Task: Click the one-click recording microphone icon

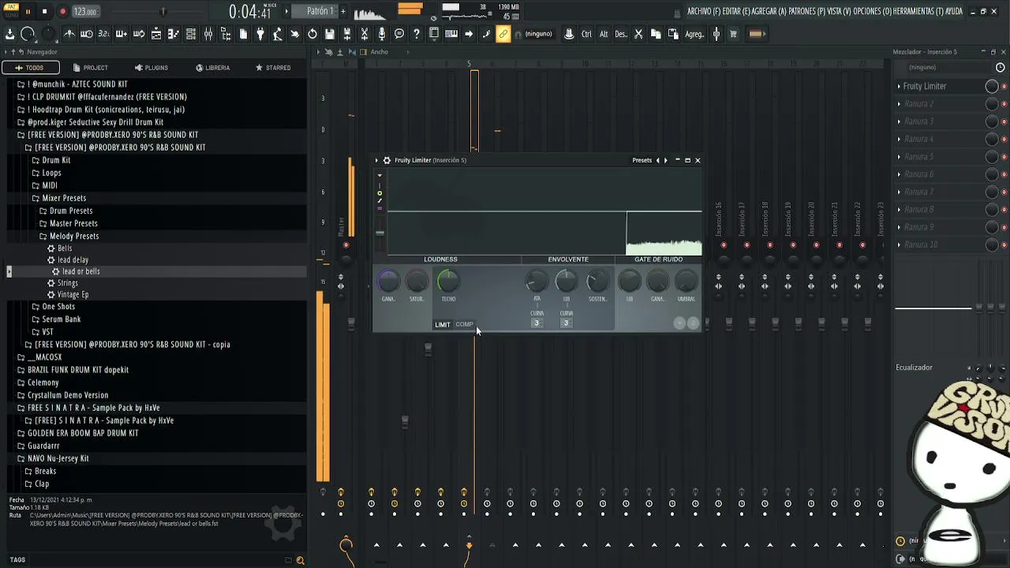Action: [x=382, y=34]
